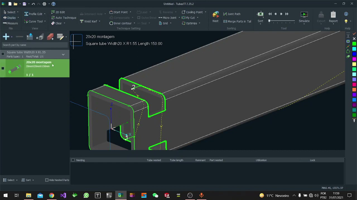Click the blue plus add part icon
Image resolution: width=357 pixels, height=200 pixels.
tap(6, 37)
